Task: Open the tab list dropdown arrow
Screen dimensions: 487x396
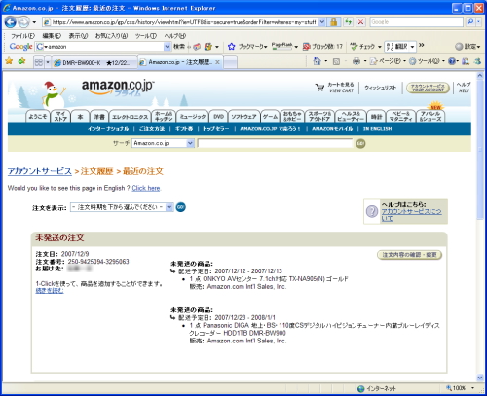Action: pos(48,62)
